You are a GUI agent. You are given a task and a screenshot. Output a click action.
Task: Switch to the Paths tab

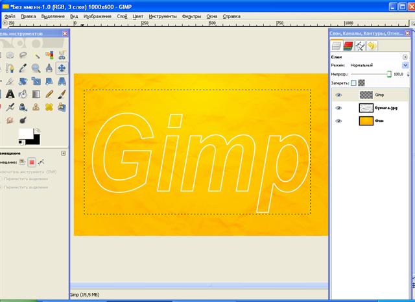[x=360, y=46]
